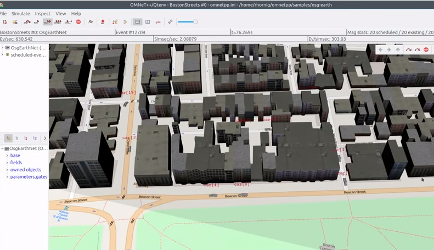Click the car[4] label near Beacon Street
This screenshot has width=434, height=250.
point(211,185)
